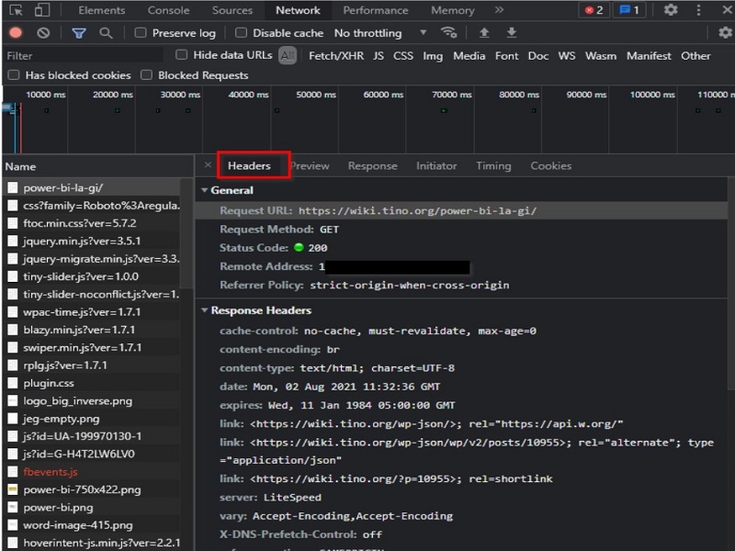Click the Name column header

(x=97, y=166)
